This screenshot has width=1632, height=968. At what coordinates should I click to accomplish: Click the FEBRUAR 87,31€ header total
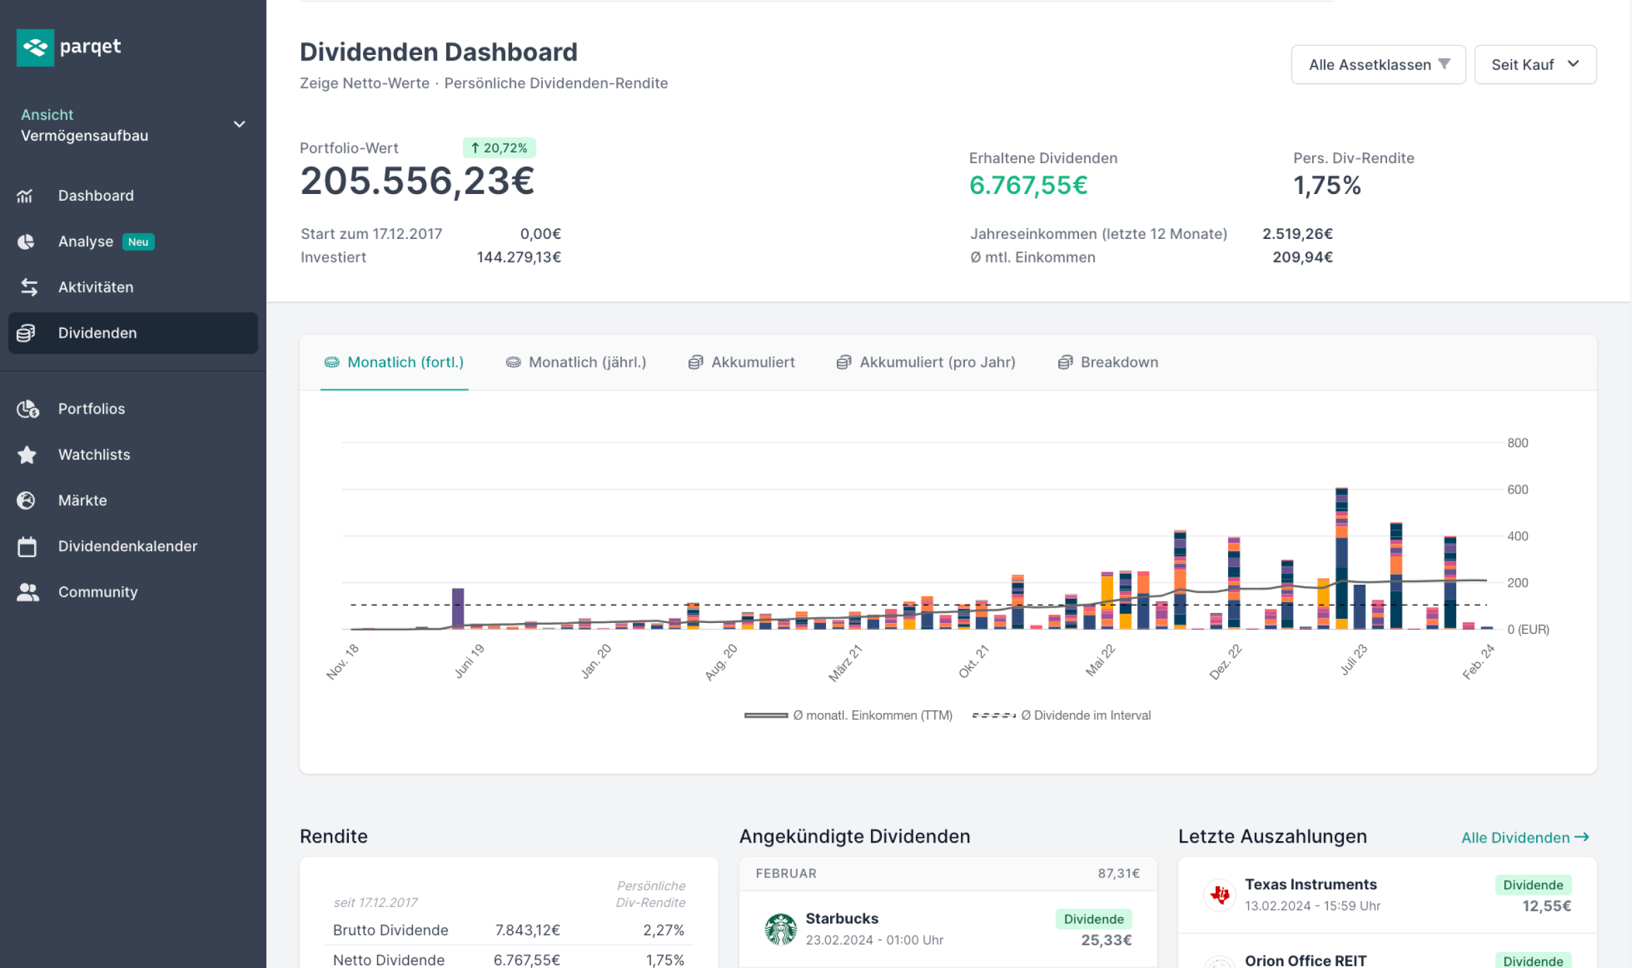(x=1119, y=873)
